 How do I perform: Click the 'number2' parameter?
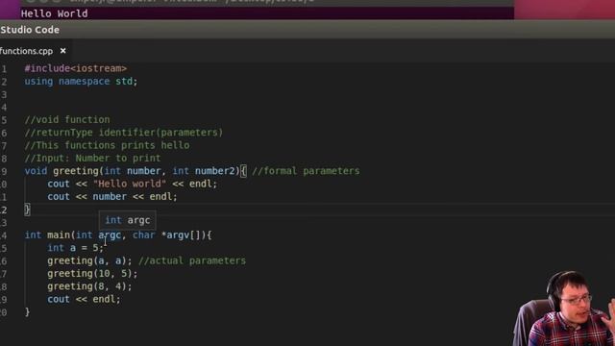tap(214, 171)
